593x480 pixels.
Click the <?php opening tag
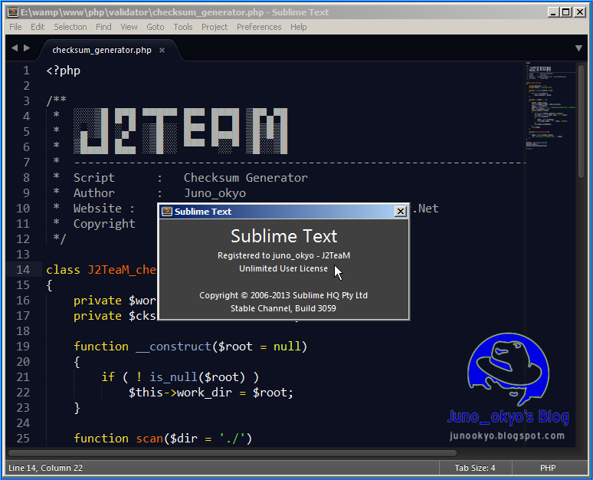click(x=63, y=71)
